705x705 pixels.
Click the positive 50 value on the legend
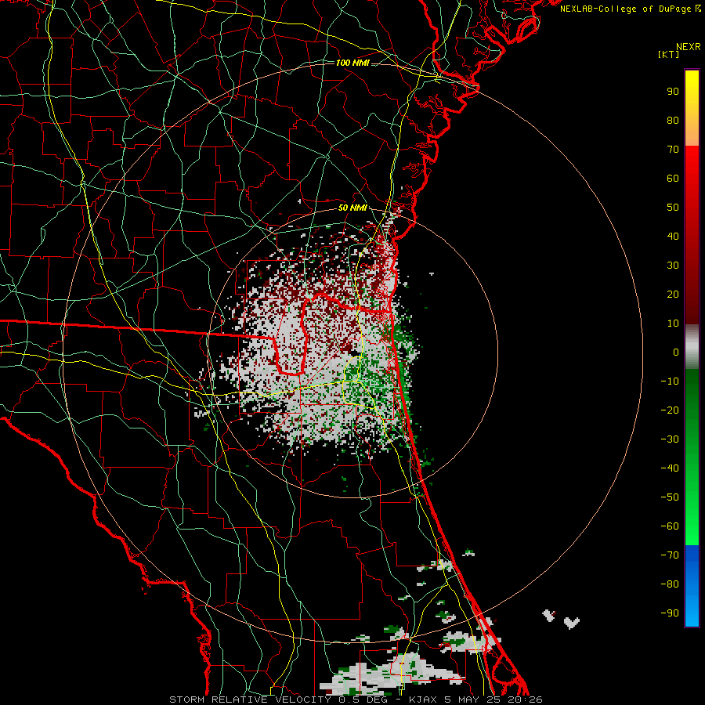673,208
